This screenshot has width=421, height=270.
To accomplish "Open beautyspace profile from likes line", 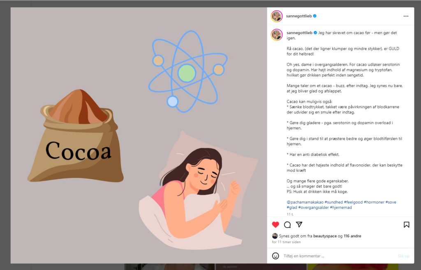I will click(325, 236).
